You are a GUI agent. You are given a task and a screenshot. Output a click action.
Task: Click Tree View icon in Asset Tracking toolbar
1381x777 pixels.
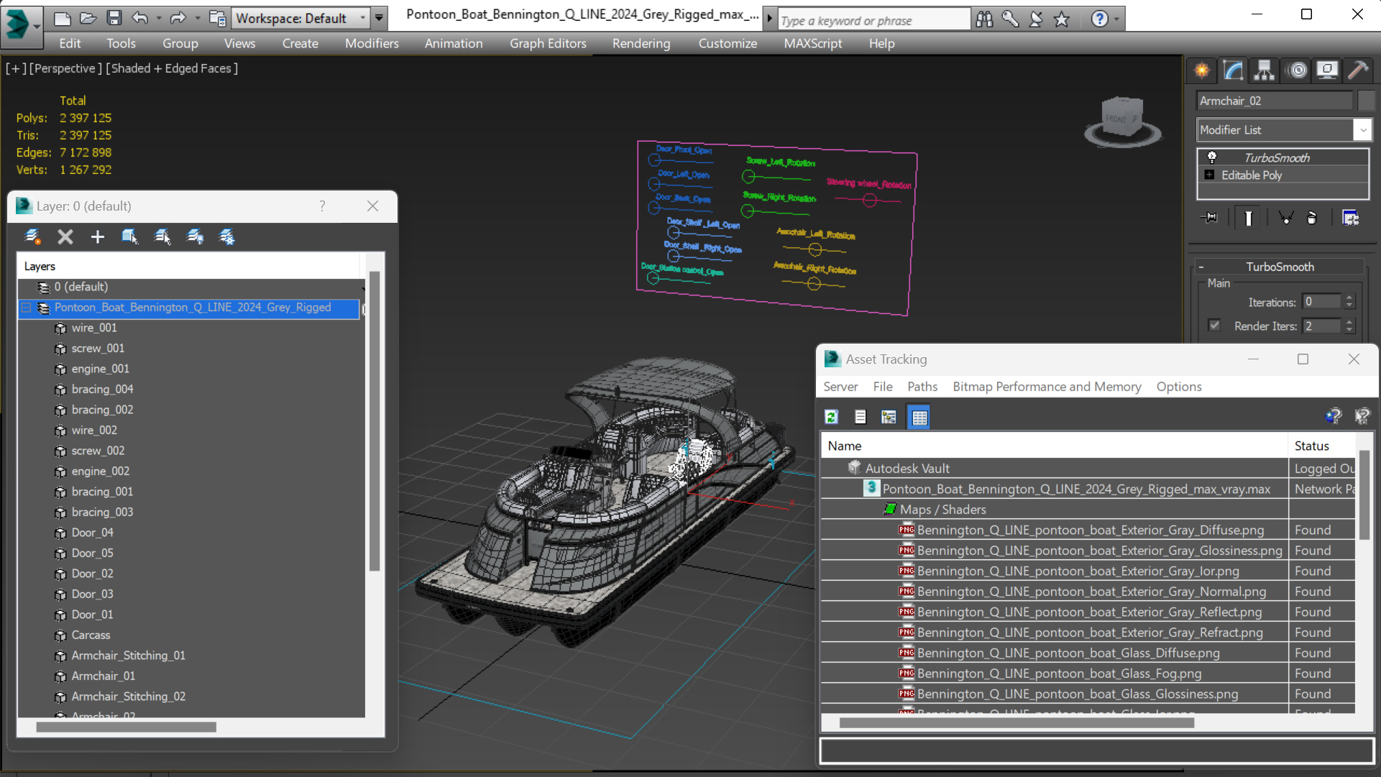coord(889,417)
